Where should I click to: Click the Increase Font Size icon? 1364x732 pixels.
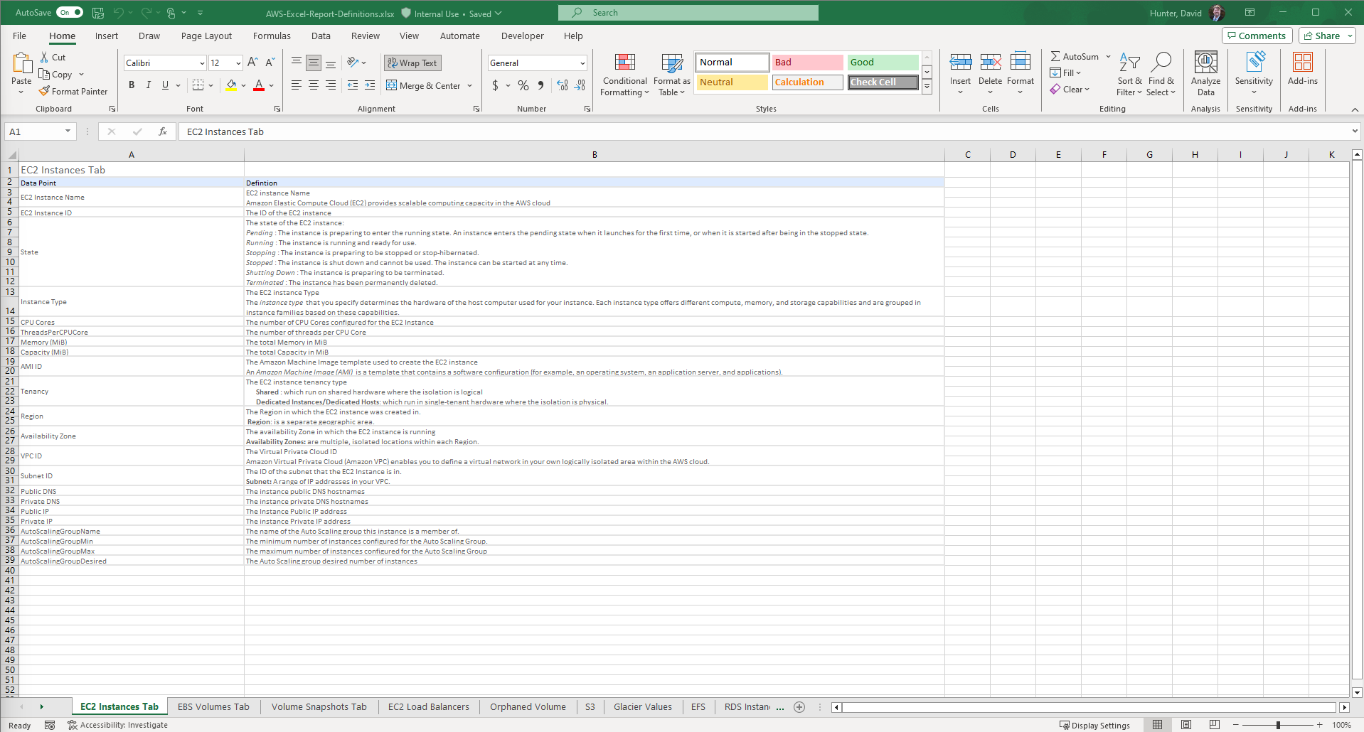pos(252,63)
